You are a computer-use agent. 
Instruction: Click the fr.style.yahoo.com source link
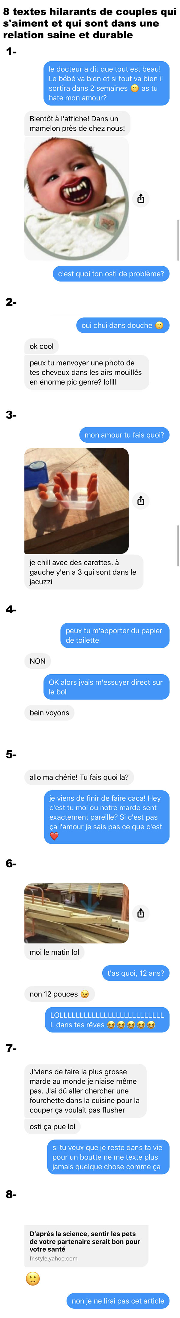54,1258
